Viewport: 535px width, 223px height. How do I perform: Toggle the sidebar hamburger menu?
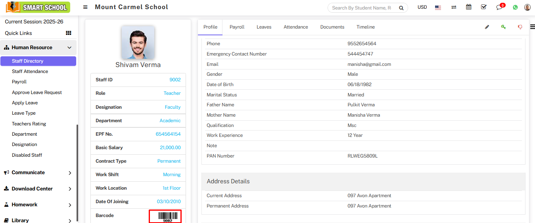tap(85, 7)
